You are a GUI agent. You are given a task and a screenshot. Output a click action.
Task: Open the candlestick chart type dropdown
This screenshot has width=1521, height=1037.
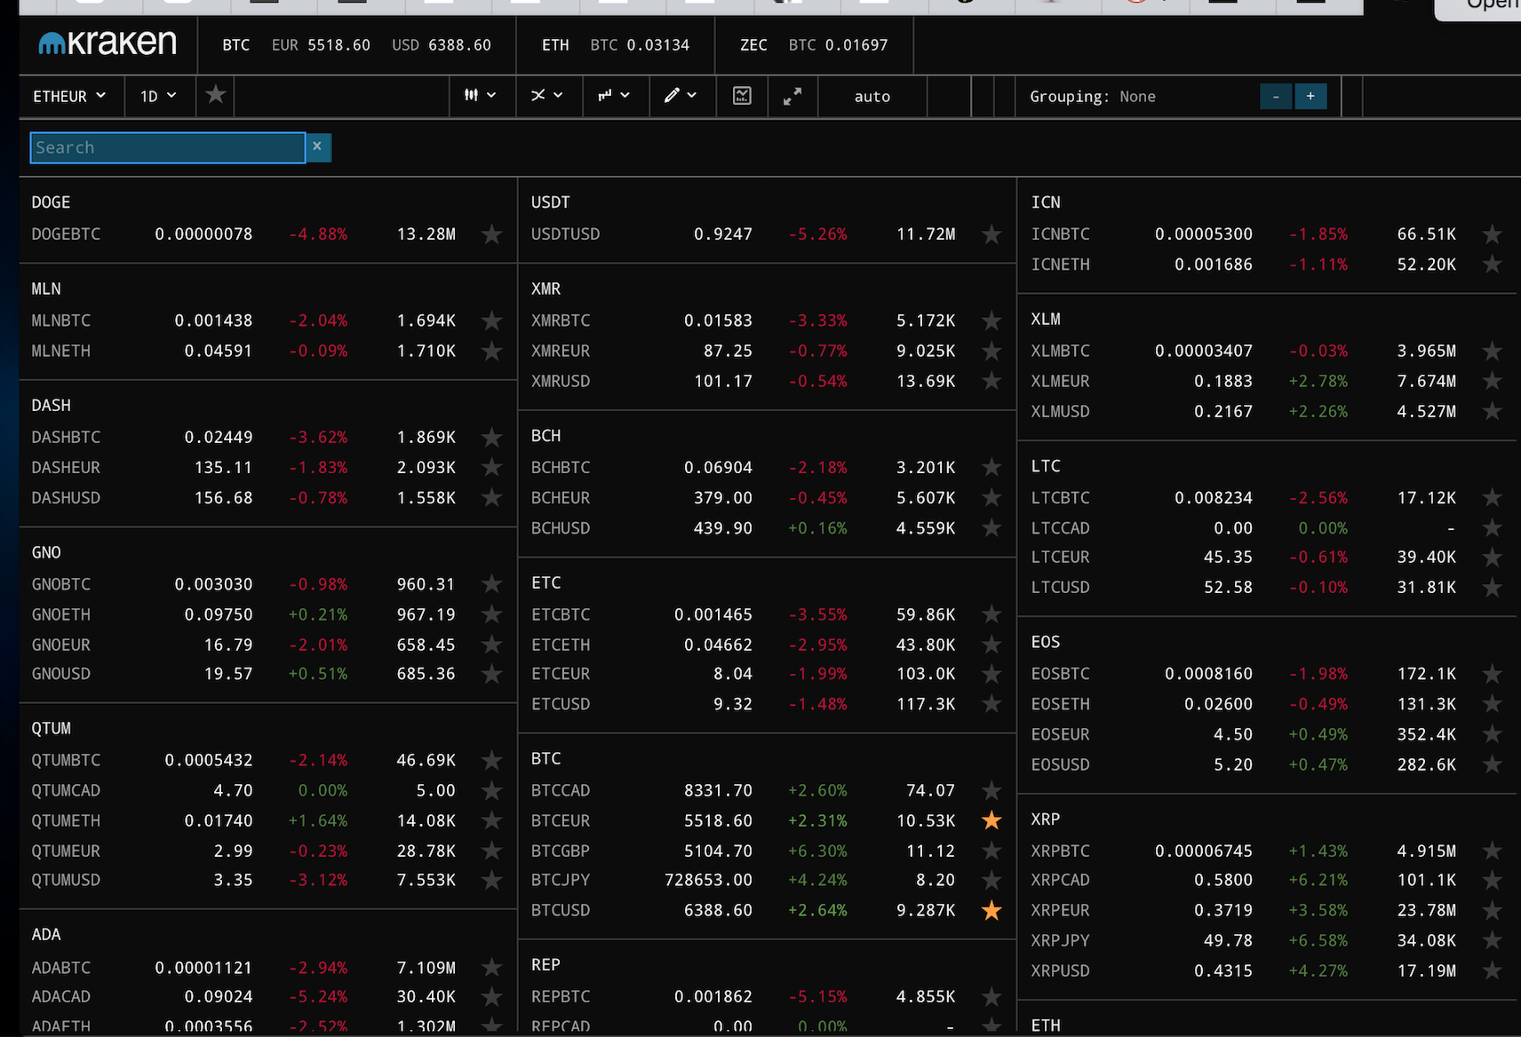(480, 96)
